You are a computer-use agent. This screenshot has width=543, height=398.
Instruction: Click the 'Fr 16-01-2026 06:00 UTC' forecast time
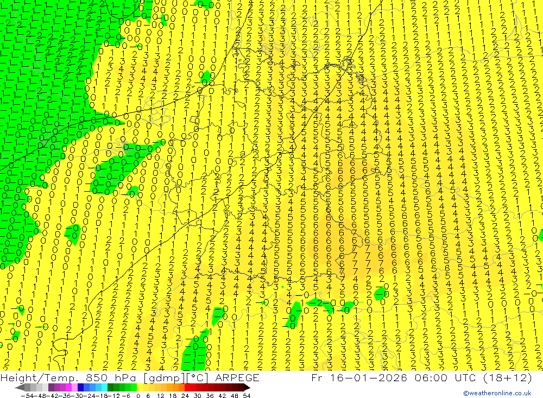[394, 377]
